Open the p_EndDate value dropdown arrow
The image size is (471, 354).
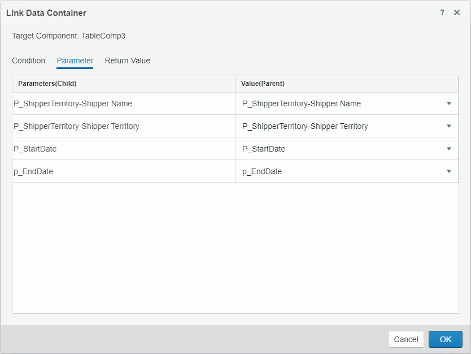pyautogui.click(x=449, y=171)
